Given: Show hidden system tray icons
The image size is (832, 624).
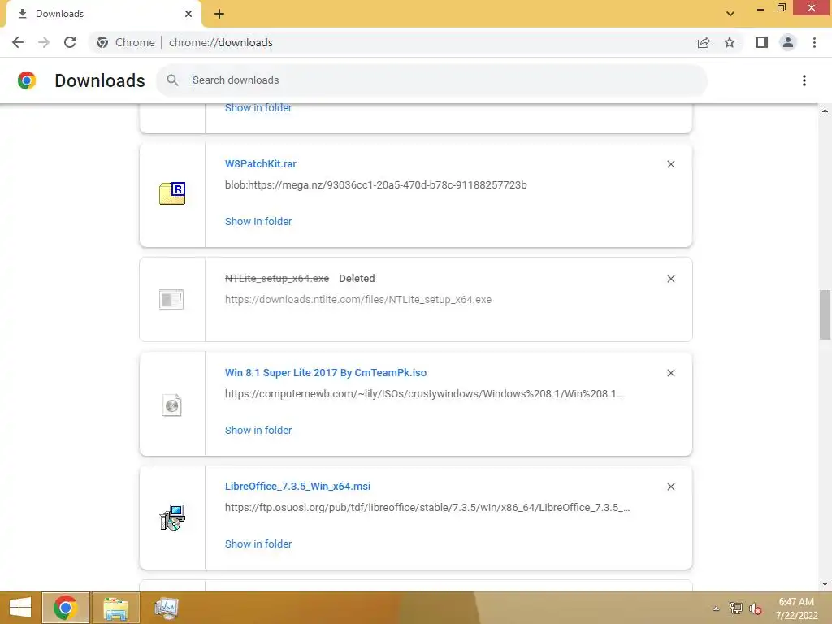Looking at the screenshot, I should 716,609.
